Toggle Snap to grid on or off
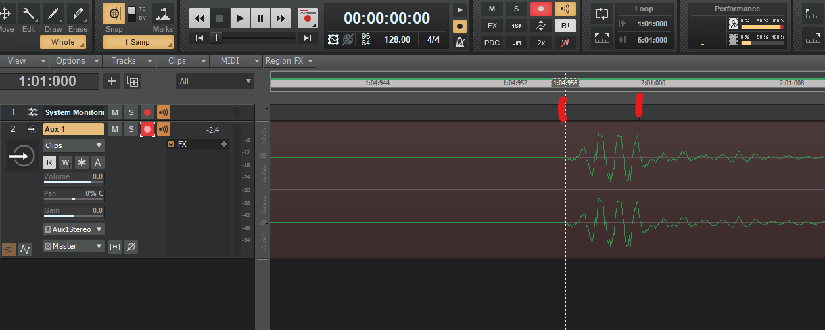 (114, 15)
